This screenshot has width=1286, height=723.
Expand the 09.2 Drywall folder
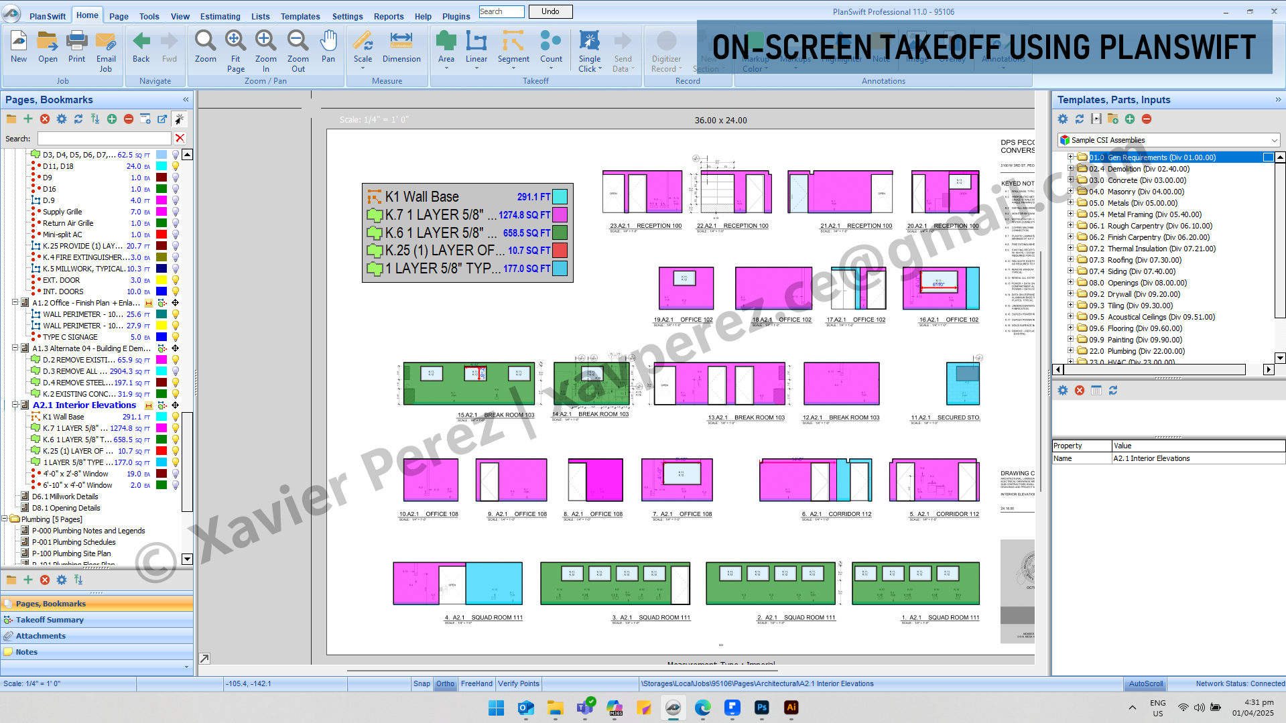click(1070, 294)
